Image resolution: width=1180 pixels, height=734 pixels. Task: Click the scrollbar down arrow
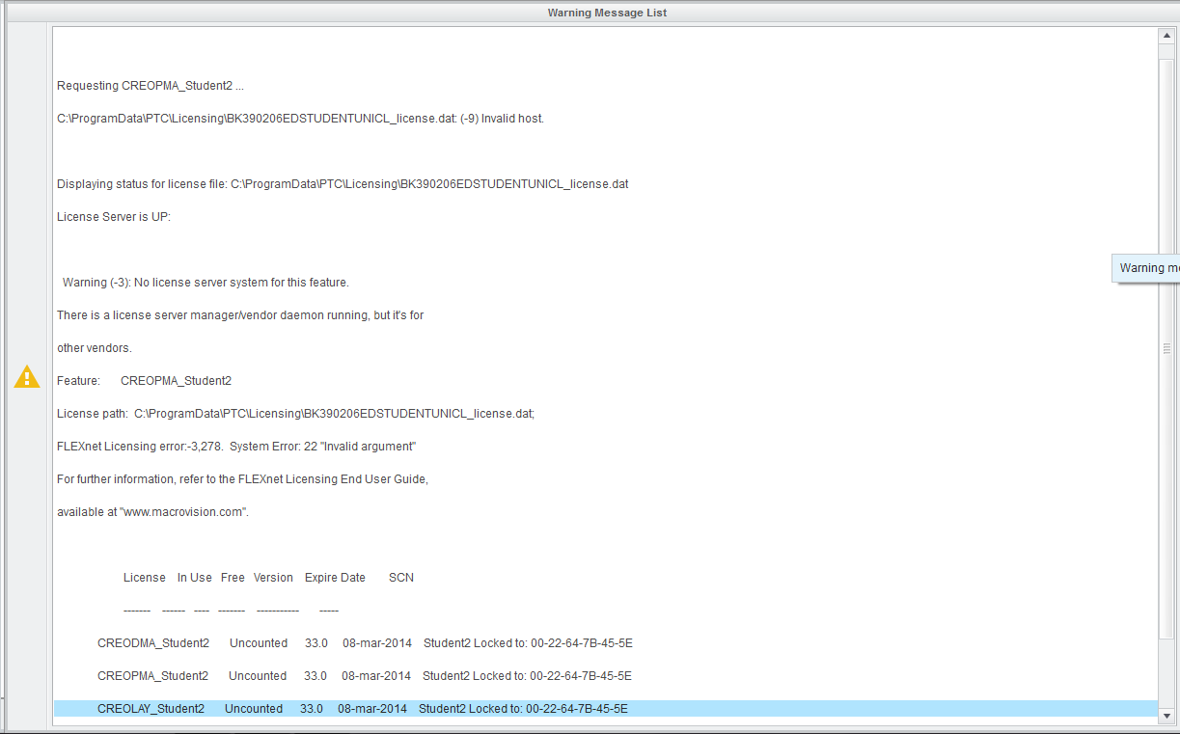(1166, 717)
